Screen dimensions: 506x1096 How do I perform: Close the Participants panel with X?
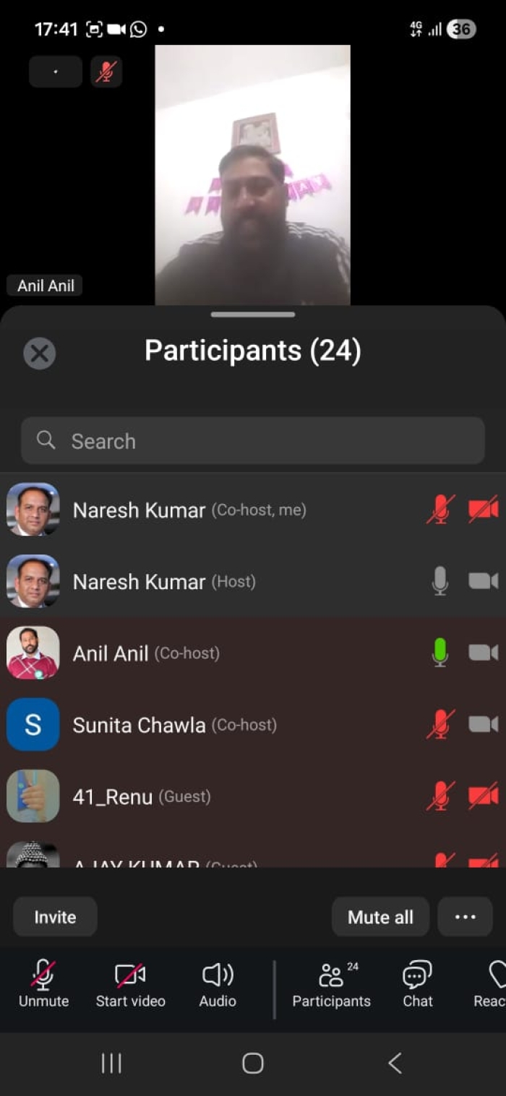[39, 354]
